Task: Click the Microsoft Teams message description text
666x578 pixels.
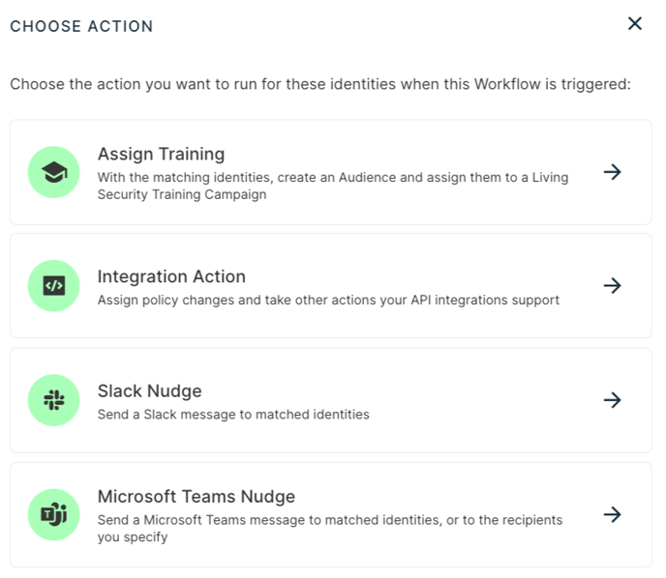Action: (x=330, y=529)
